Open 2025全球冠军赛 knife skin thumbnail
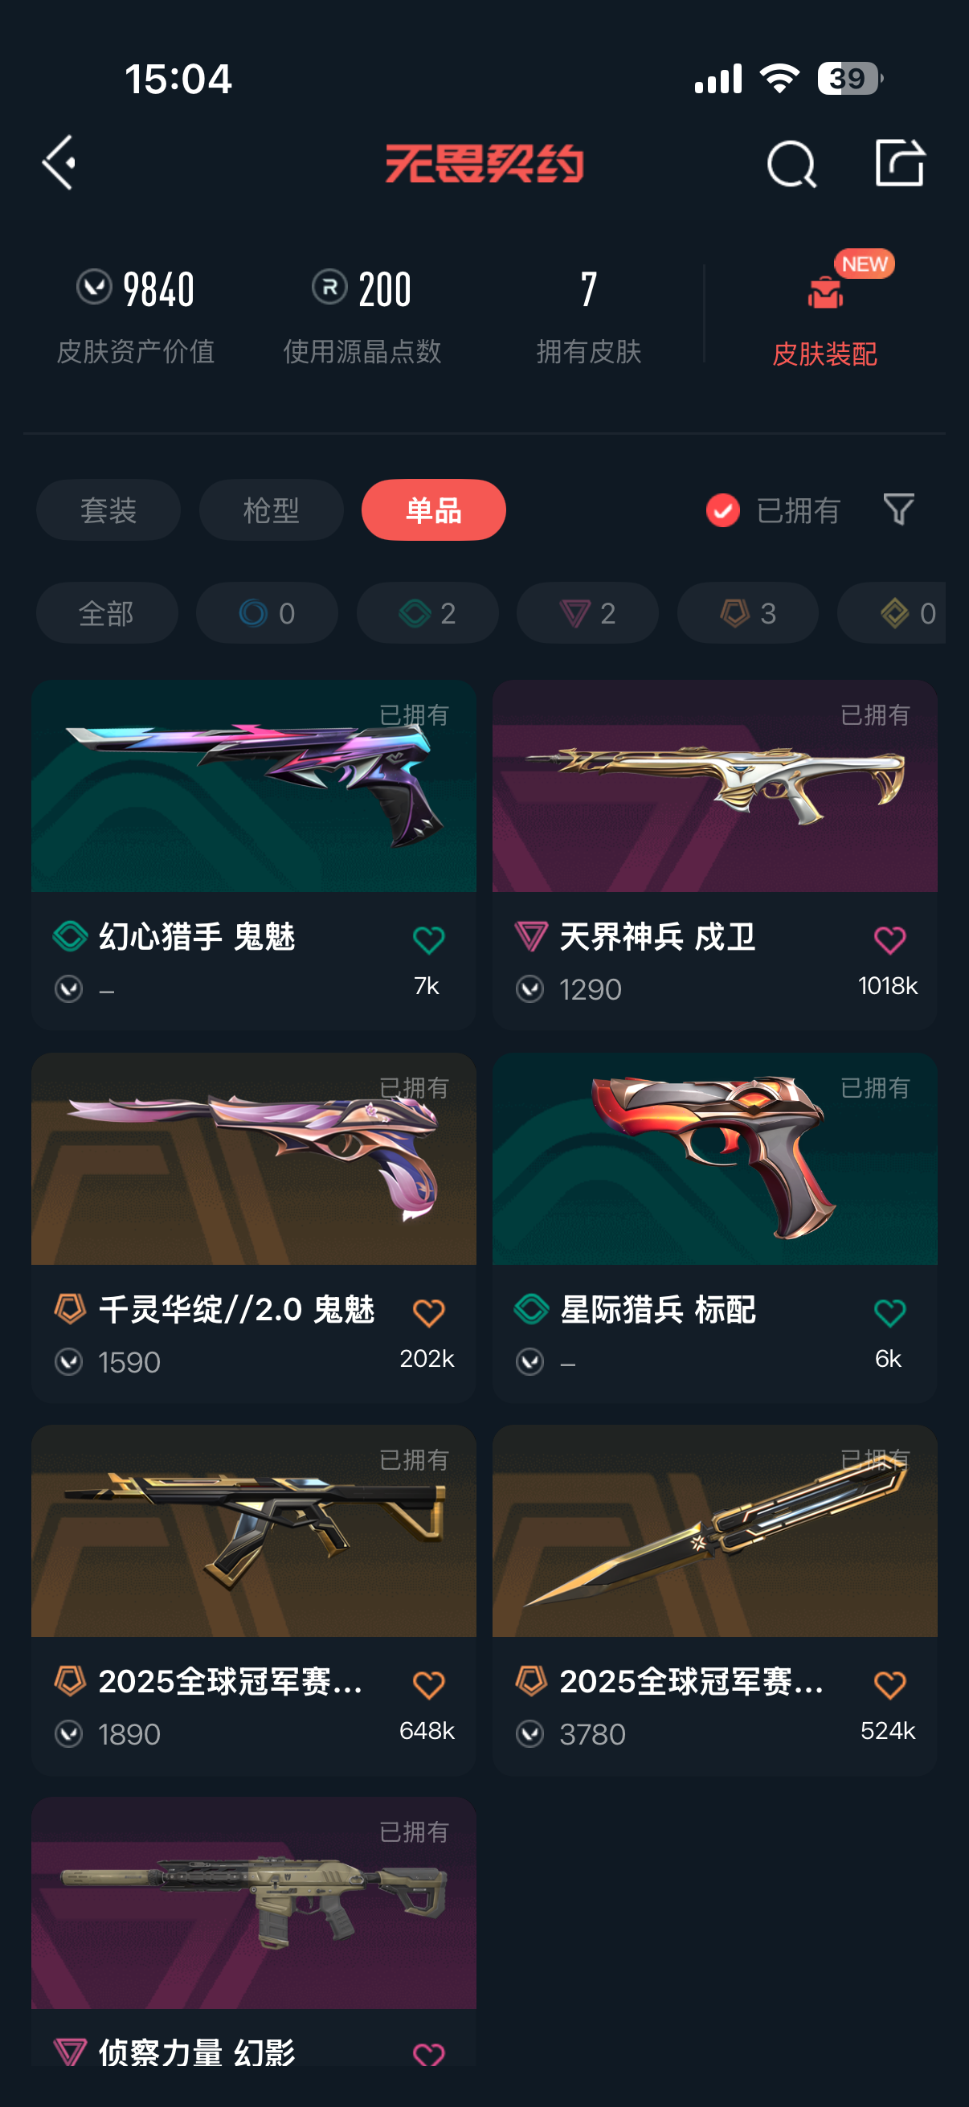The height and width of the screenshot is (2107, 969). [x=714, y=1530]
